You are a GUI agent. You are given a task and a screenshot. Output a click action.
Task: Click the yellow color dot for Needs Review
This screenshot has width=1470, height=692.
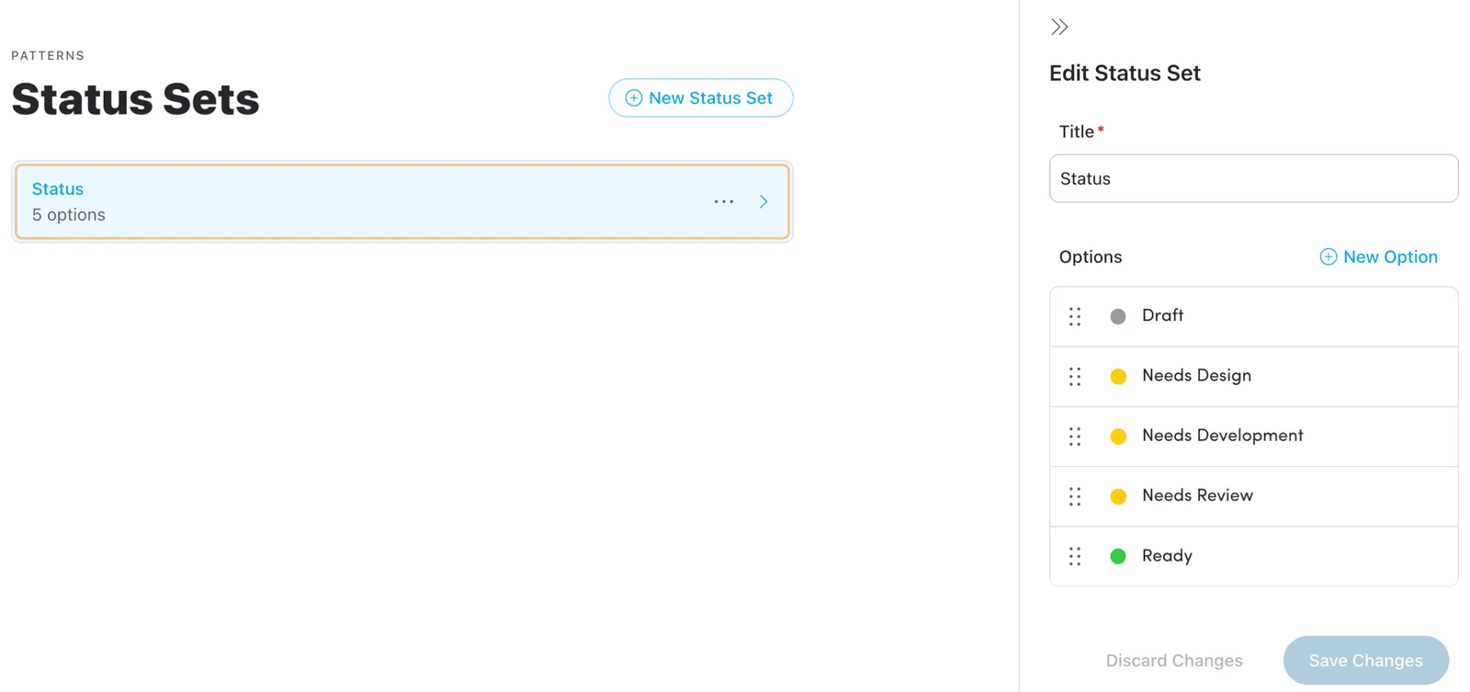point(1118,496)
